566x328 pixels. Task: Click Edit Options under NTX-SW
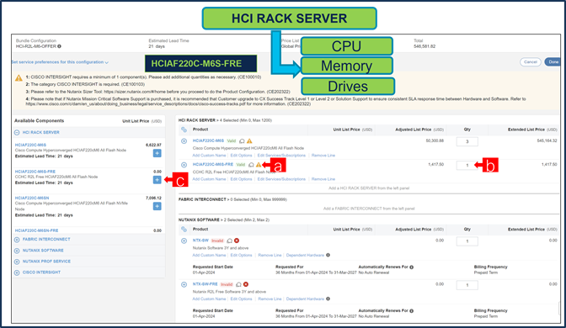click(x=241, y=255)
